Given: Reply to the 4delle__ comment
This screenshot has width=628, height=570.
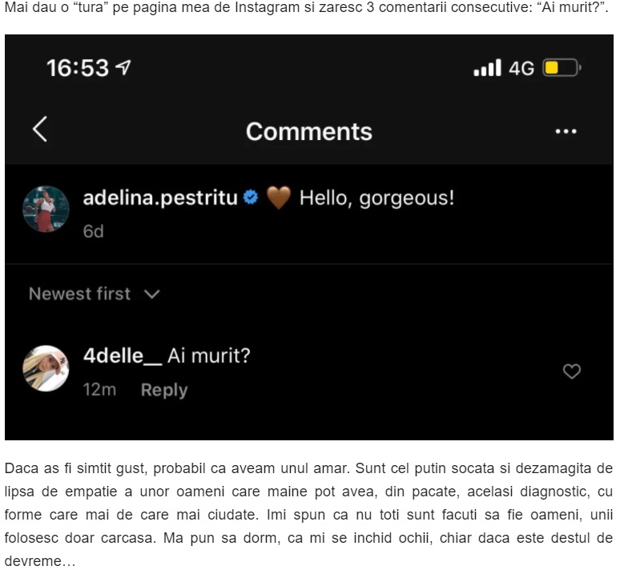Looking at the screenshot, I should [163, 390].
